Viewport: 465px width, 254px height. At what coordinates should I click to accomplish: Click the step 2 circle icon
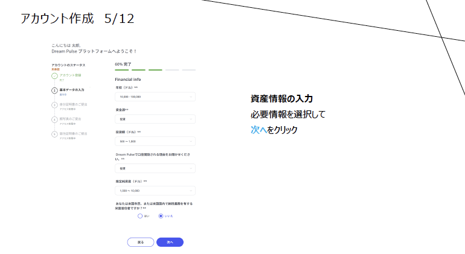(x=54, y=90)
